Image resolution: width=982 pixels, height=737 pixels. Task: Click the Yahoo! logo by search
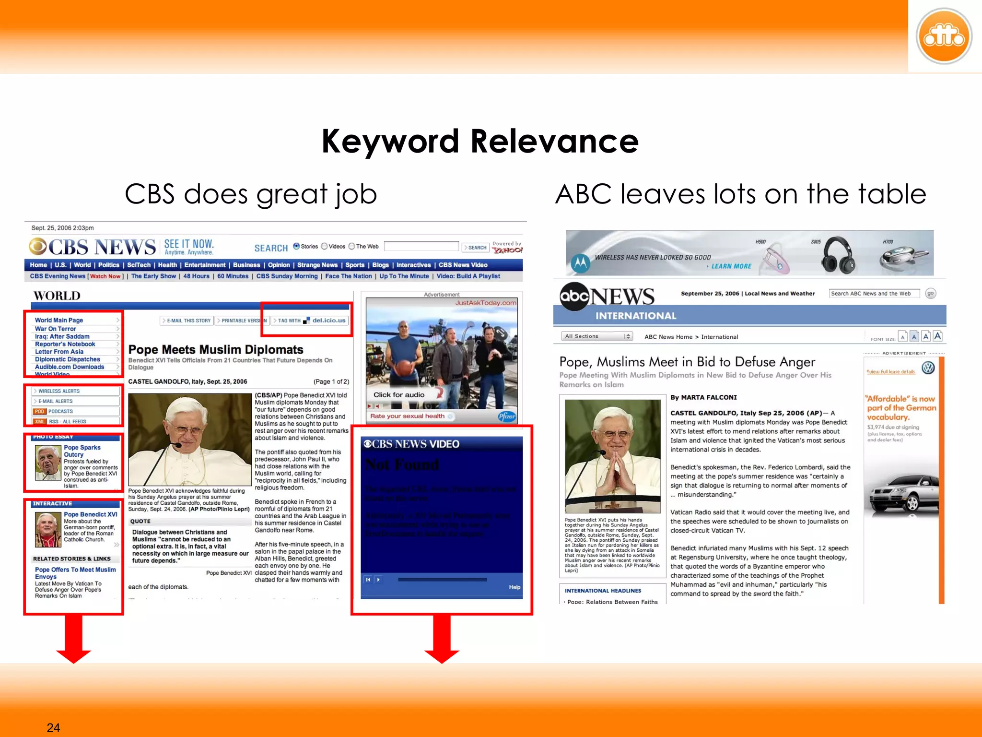507,250
